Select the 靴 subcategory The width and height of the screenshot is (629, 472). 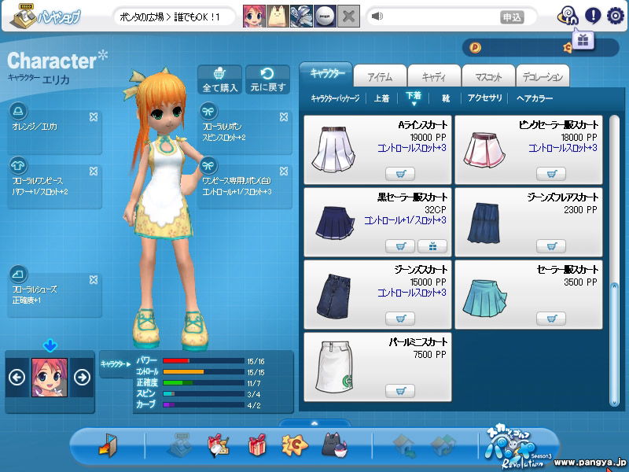(x=446, y=98)
